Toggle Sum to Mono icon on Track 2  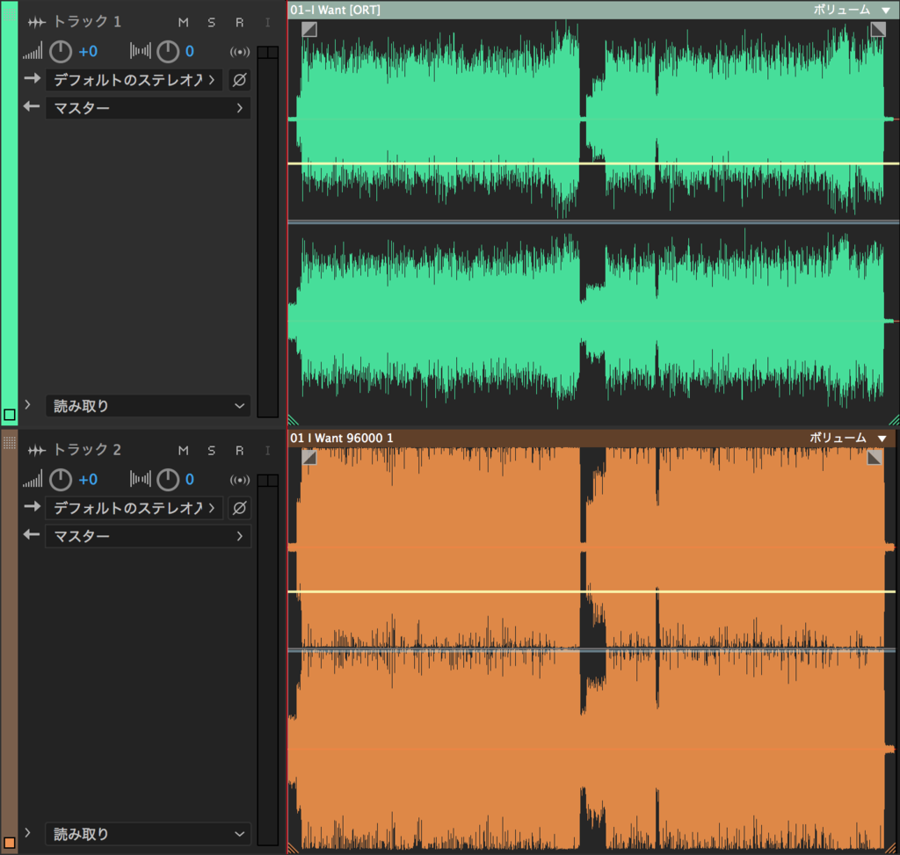click(240, 480)
